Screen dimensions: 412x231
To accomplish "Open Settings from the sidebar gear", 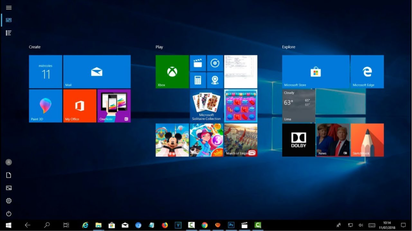I will [x=8, y=200].
